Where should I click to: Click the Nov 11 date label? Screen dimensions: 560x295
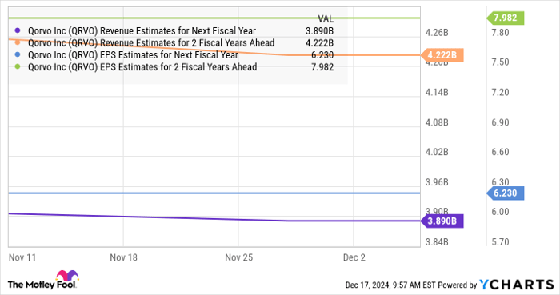(x=22, y=257)
